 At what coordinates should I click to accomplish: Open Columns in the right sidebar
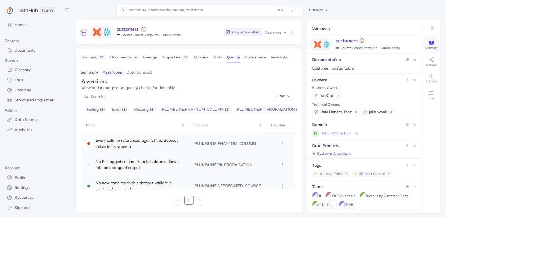pos(431,78)
